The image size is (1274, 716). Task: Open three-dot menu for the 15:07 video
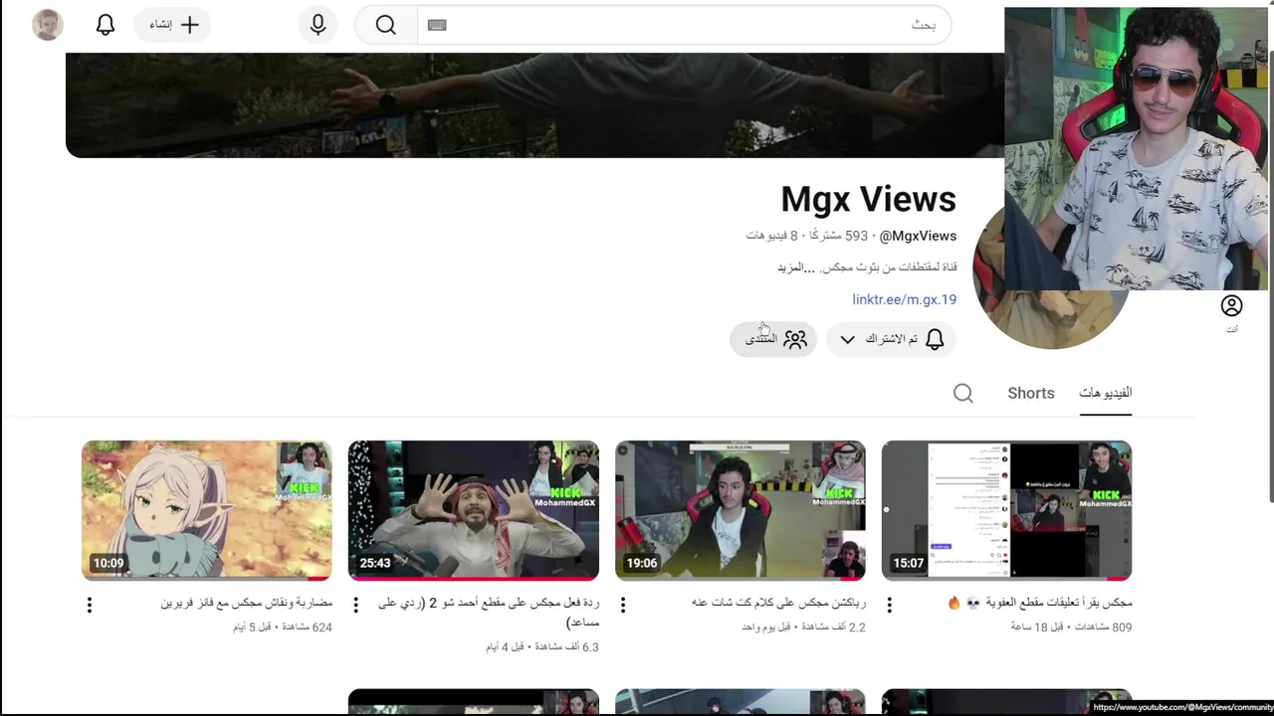[889, 605]
